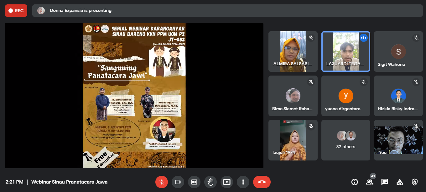Click your own You video tile
The height and width of the screenshot is (192, 426).
click(x=398, y=140)
